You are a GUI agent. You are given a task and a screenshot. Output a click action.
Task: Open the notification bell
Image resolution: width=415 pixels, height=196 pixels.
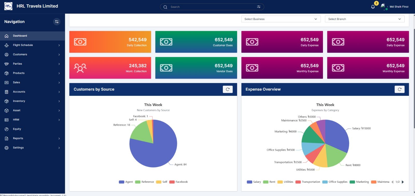[x=373, y=7]
